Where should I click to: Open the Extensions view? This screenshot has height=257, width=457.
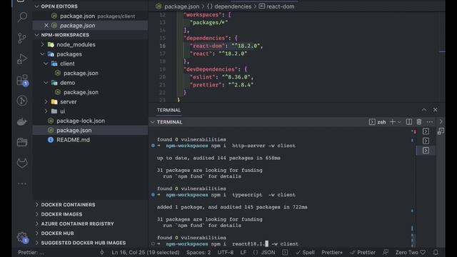(22, 80)
